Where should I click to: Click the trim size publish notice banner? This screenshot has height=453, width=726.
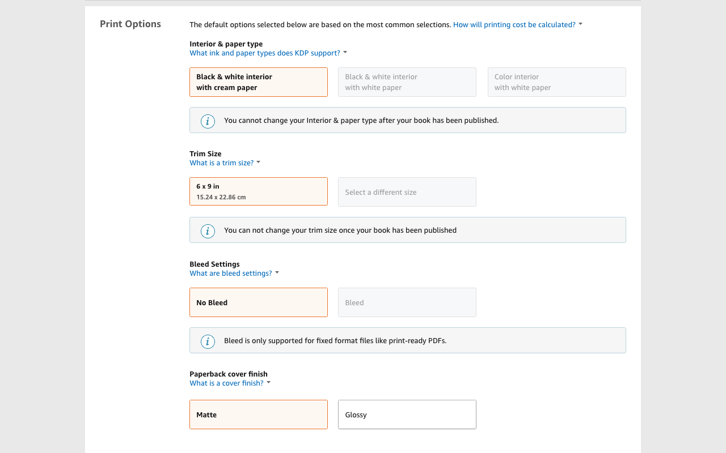(x=407, y=229)
